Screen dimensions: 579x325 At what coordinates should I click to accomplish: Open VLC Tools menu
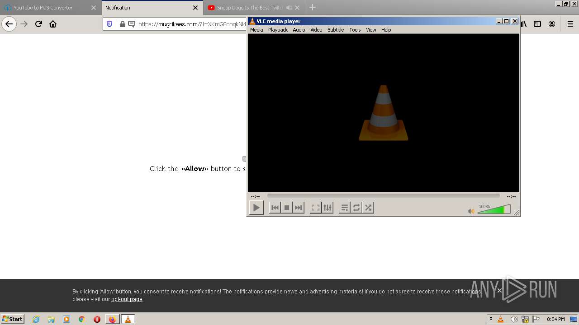pyautogui.click(x=355, y=30)
